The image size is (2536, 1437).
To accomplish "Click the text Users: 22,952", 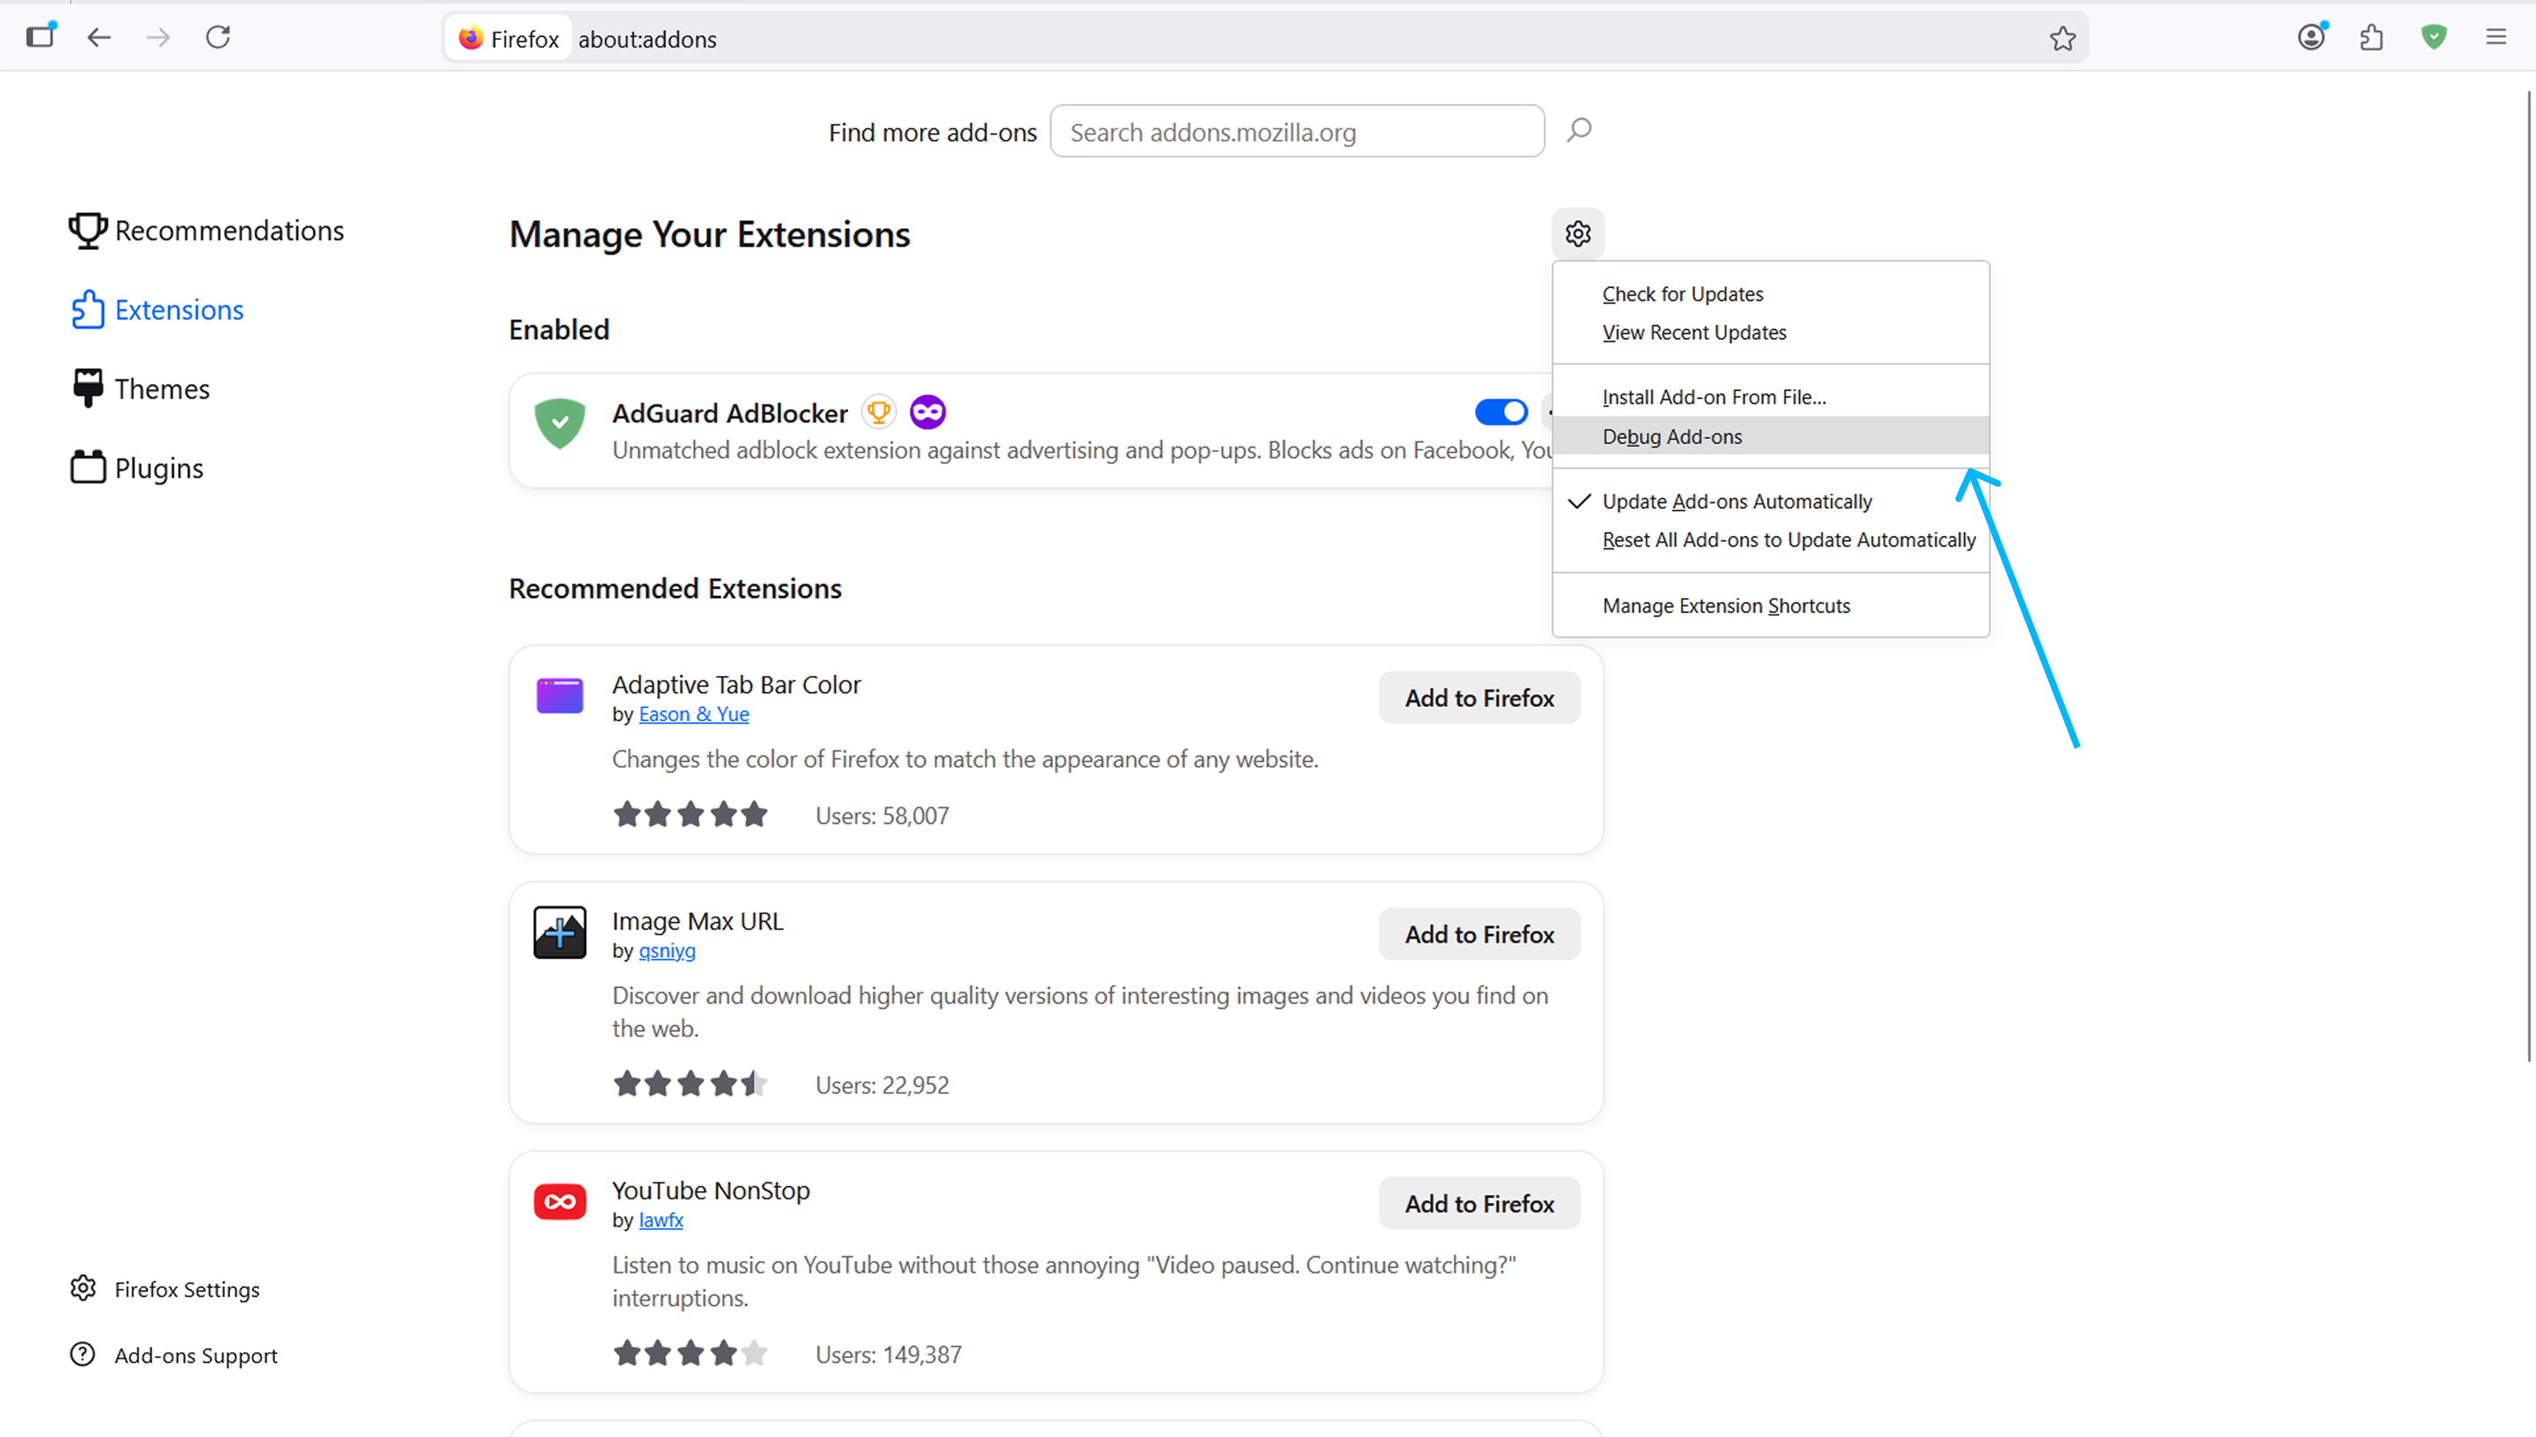I will point(882,1086).
